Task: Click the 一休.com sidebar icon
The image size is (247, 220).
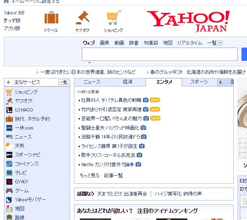Action: (x=9, y=128)
